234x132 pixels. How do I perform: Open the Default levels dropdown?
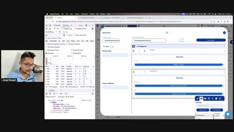click(x=50, y=97)
